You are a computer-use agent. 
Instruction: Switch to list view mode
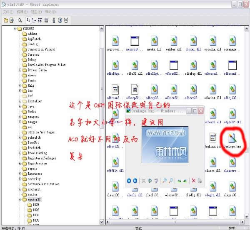40,20
